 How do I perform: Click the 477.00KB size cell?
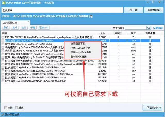click(x=102, y=74)
